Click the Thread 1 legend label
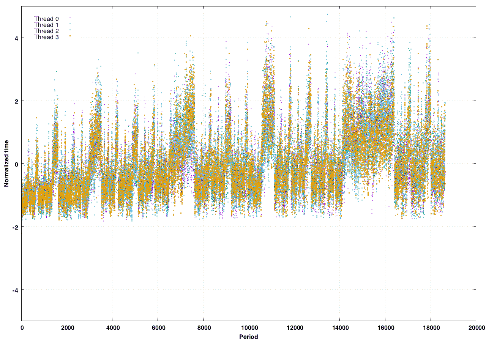486x340 pixels. pos(46,25)
